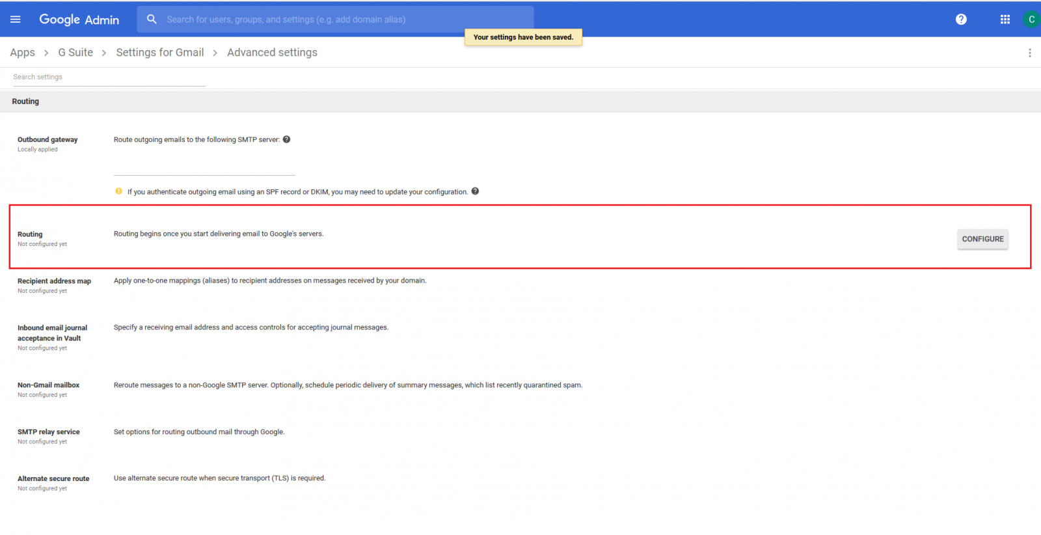Open the three-dot more options menu
This screenshot has height=535, width=1041.
(1029, 53)
